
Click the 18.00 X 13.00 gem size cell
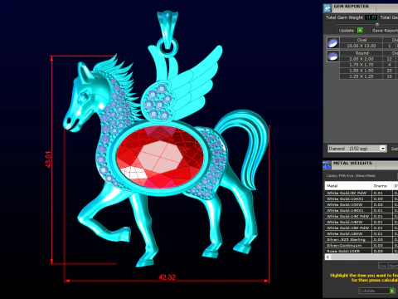tap(362, 46)
